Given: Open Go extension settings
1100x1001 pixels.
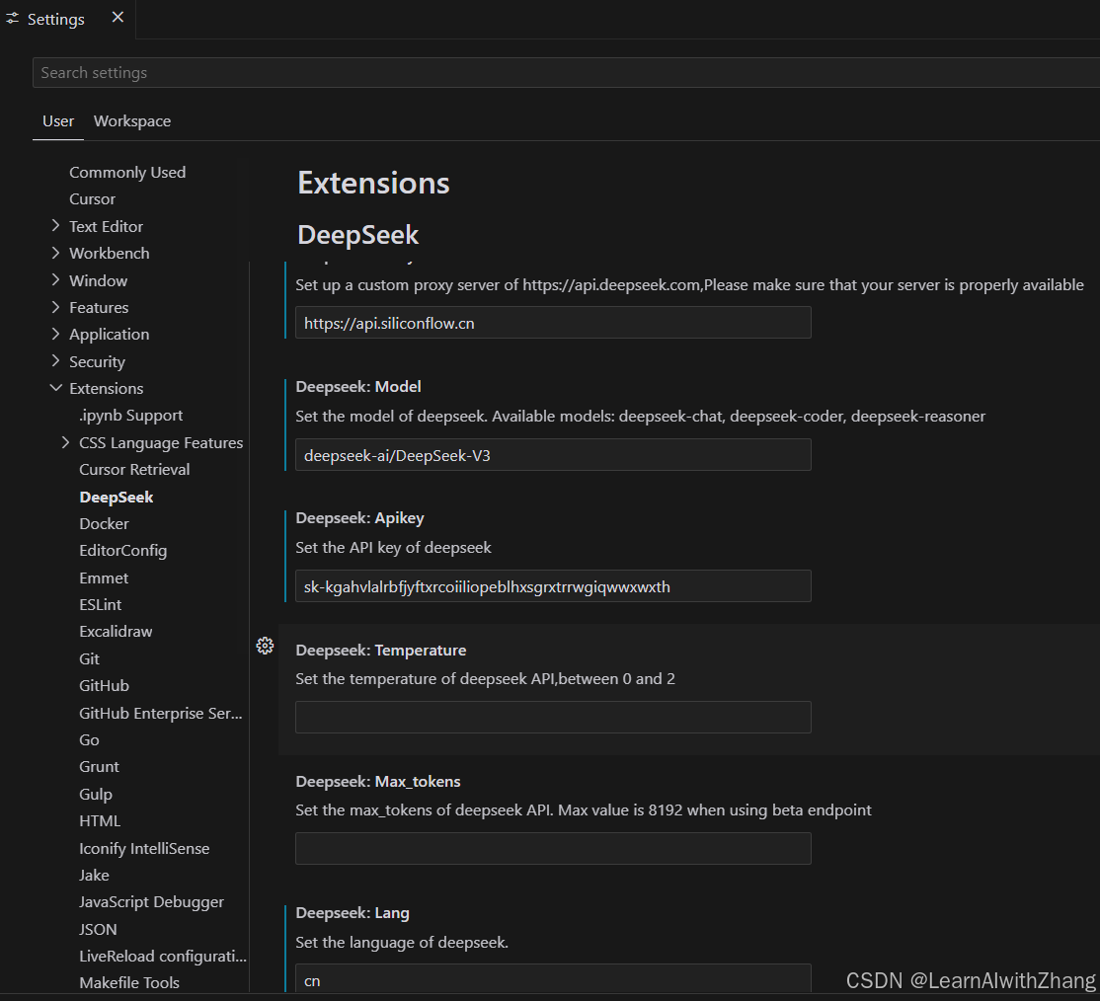Looking at the screenshot, I should click(x=89, y=740).
